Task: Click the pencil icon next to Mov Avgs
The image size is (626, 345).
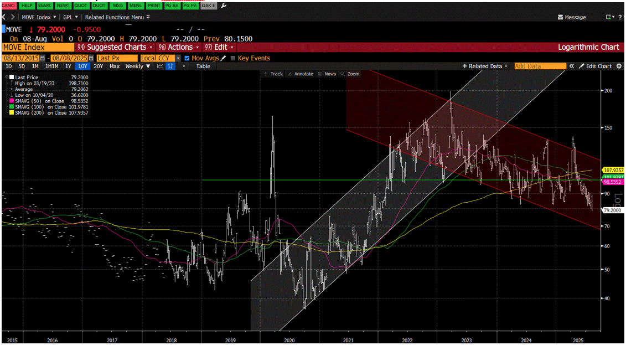Action: pyautogui.click(x=223, y=58)
